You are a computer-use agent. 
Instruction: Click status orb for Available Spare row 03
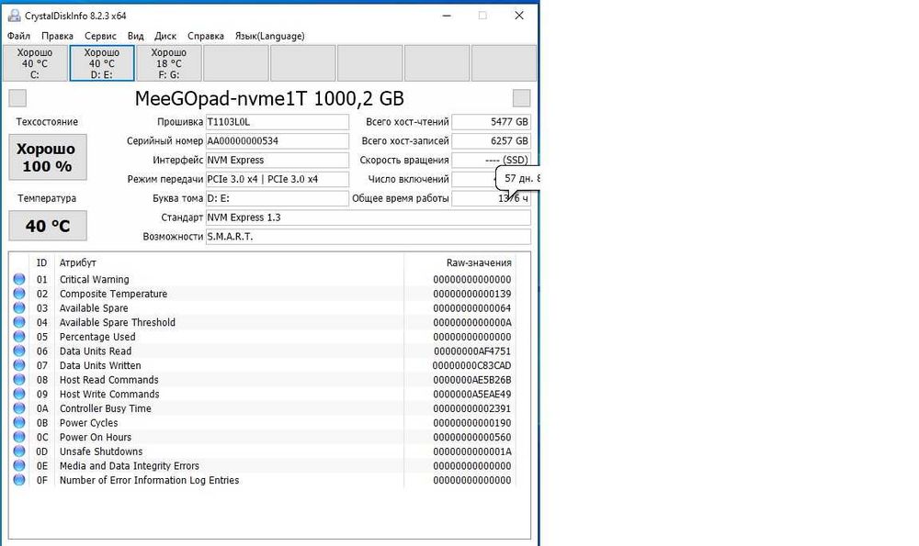click(x=19, y=307)
